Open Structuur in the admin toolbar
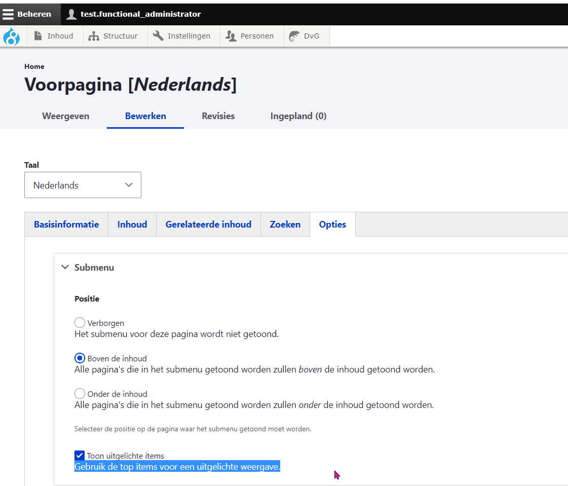Screen dimensions: 568x486 [x=115, y=36]
